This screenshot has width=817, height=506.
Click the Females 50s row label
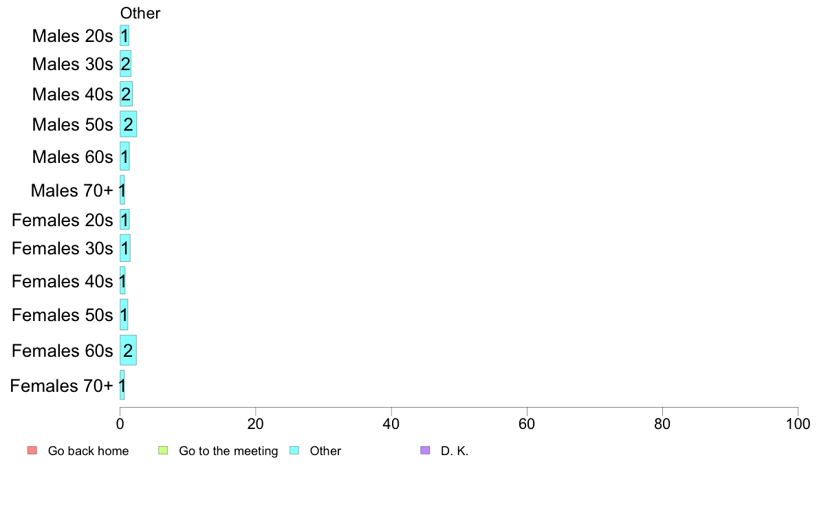(x=62, y=315)
